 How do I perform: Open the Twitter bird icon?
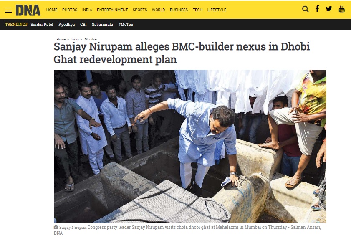pyautogui.click(x=329, y=9)
